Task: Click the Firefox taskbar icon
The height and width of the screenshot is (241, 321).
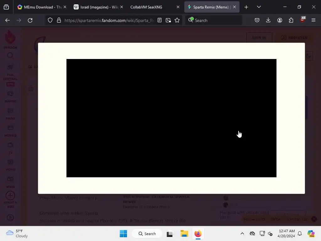Action: coord(198,233)
